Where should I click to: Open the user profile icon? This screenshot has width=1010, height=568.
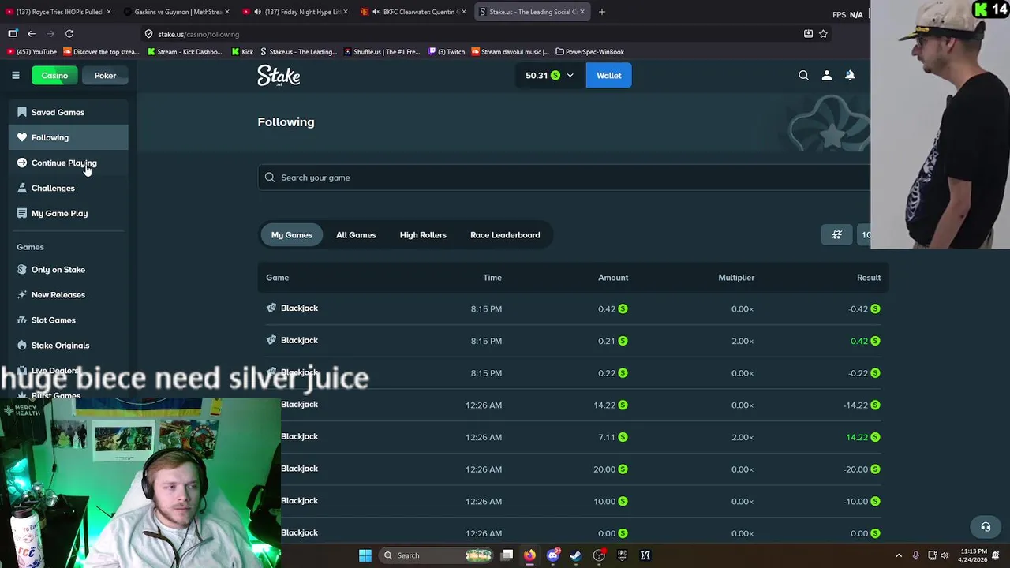(827, 76)
